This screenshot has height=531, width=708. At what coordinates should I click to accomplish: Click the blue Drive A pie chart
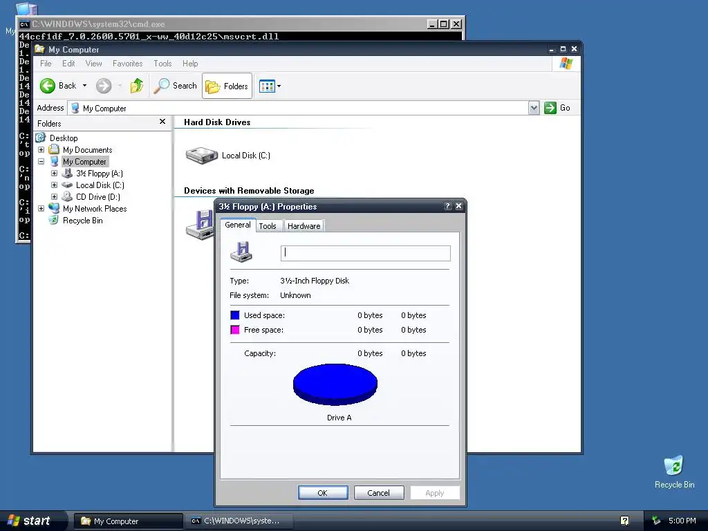(335, 384)
